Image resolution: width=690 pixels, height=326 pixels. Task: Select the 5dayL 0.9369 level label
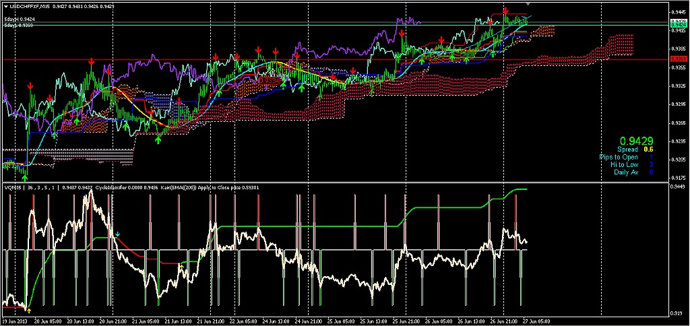(x=20, y=26)
